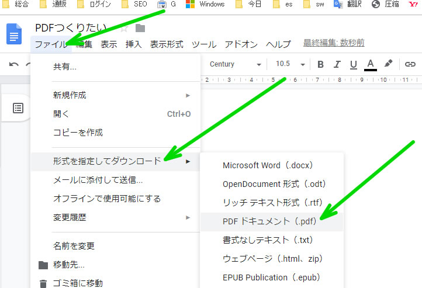The height and width of the screenshot is (288, 422).
Task: Open the 10.5 font size dropdown
Action: pos(290,64)
